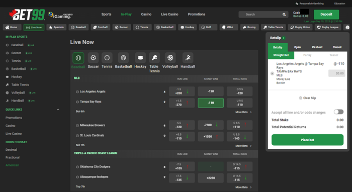This screenshot has height=192, width=352.
Task: Open Rugby League in the sports bar
Action: coord(328,27)
